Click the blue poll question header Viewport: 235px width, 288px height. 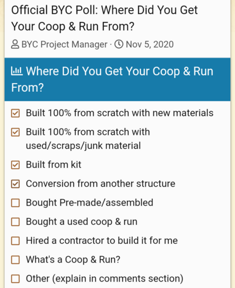click(117, 80)
